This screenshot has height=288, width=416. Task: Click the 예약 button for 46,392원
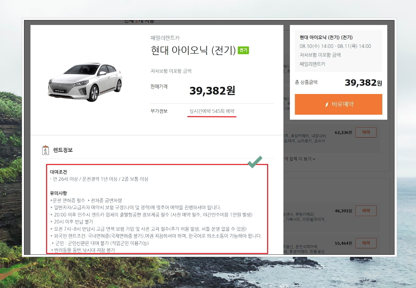point(366,210)
